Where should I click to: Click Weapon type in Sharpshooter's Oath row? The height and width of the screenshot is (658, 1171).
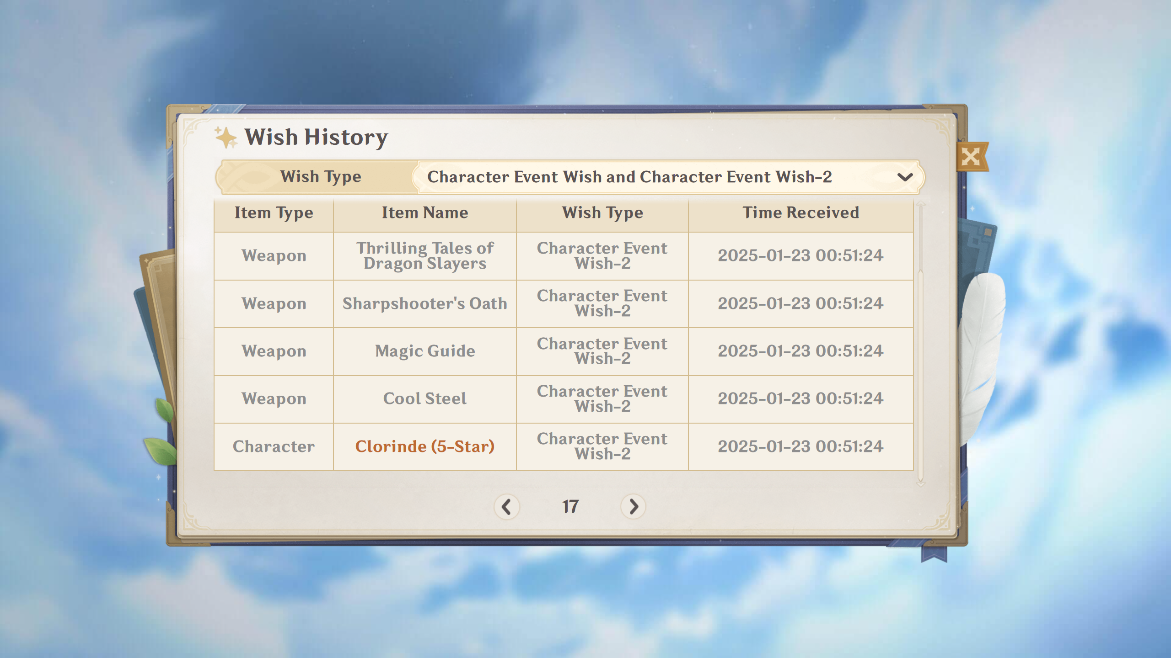click(x=274, y=304)
